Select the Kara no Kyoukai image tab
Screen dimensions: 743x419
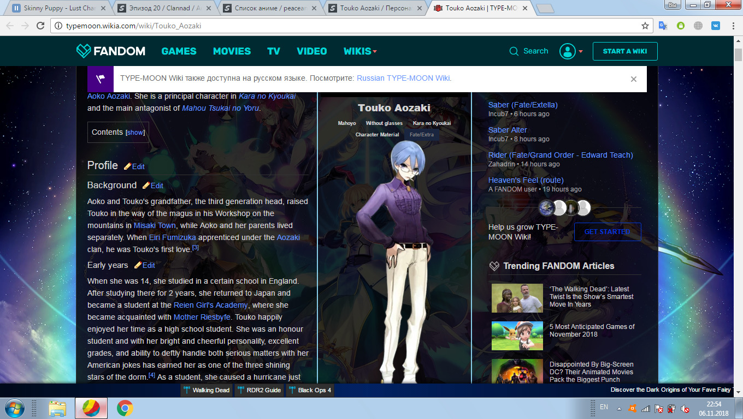432,123
